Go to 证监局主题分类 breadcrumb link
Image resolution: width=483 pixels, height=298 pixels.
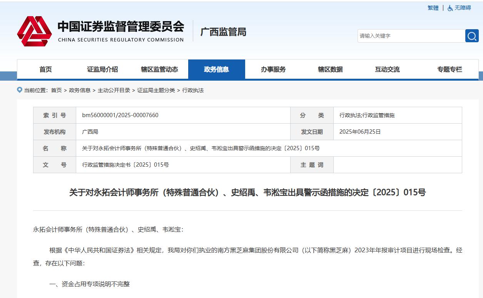(156, 90)
